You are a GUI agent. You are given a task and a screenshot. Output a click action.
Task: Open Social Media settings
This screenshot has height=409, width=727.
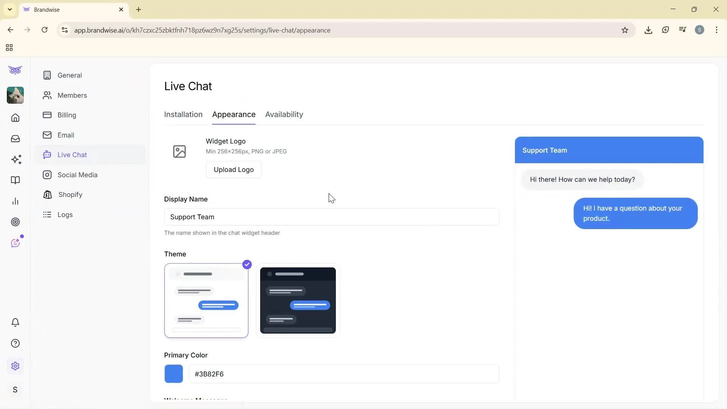coord(77,175)
